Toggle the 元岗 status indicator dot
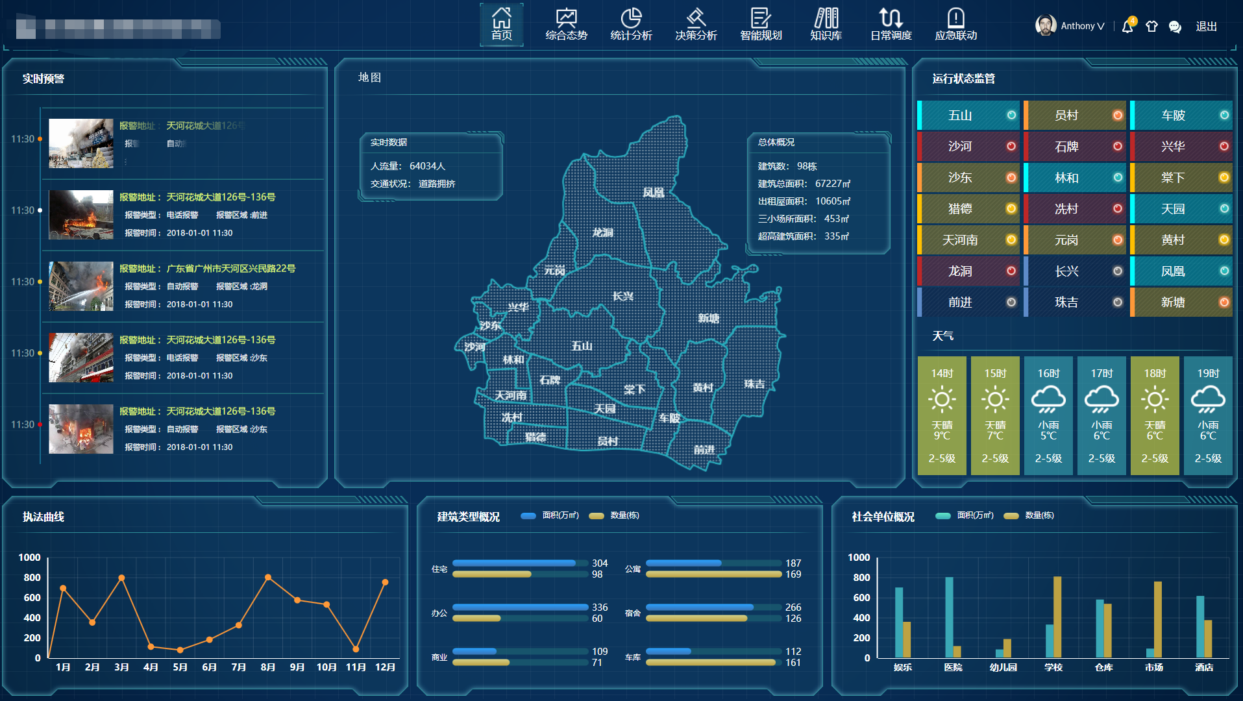Image resolution: width=1243 pixels, height=701 pixels. [1118, 240]
